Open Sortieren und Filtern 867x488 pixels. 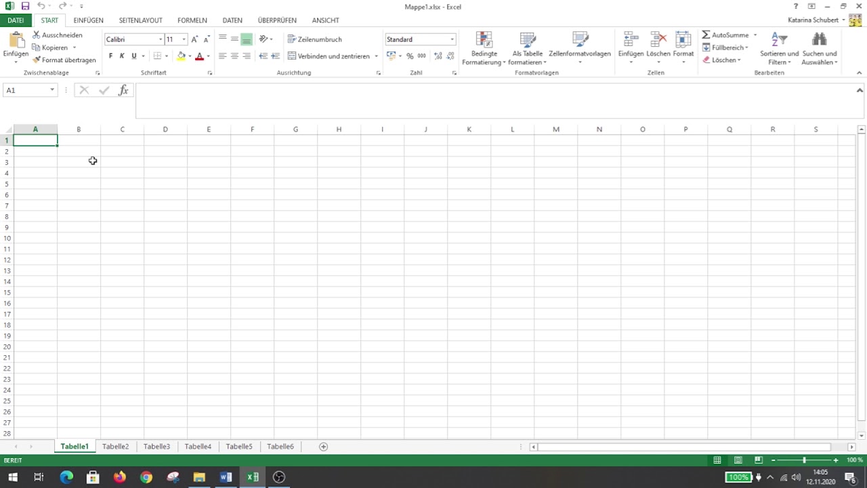coord(779,47)
